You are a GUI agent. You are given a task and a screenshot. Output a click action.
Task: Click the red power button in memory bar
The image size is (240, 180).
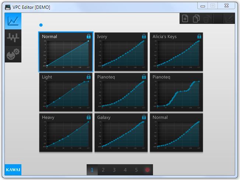click(147, 170)
